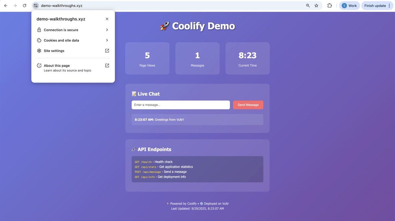The image size is (395, 221).
Task: Click the Current Time stat card
Action: click(247, 58)
